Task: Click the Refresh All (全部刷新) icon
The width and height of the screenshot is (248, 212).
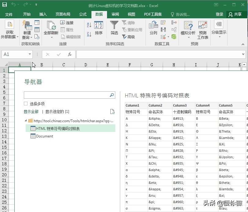Action: pyautogui.click(x=51, y=26)
